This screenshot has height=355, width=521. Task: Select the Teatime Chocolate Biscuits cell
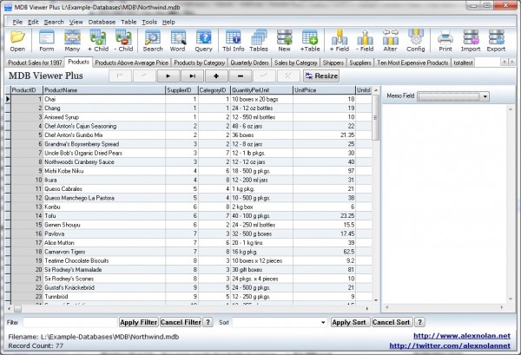[104, 260]
